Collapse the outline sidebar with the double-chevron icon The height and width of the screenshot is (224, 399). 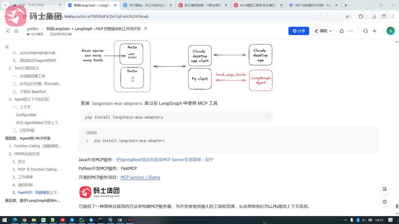pos(7,47)
